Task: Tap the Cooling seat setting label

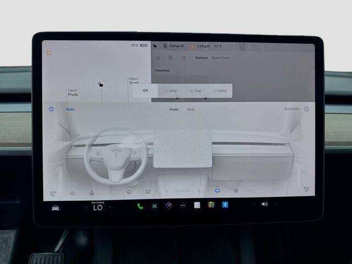Action: click(183, 191)
